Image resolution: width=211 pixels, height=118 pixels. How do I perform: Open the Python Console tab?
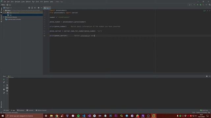[x=41, y=110]
